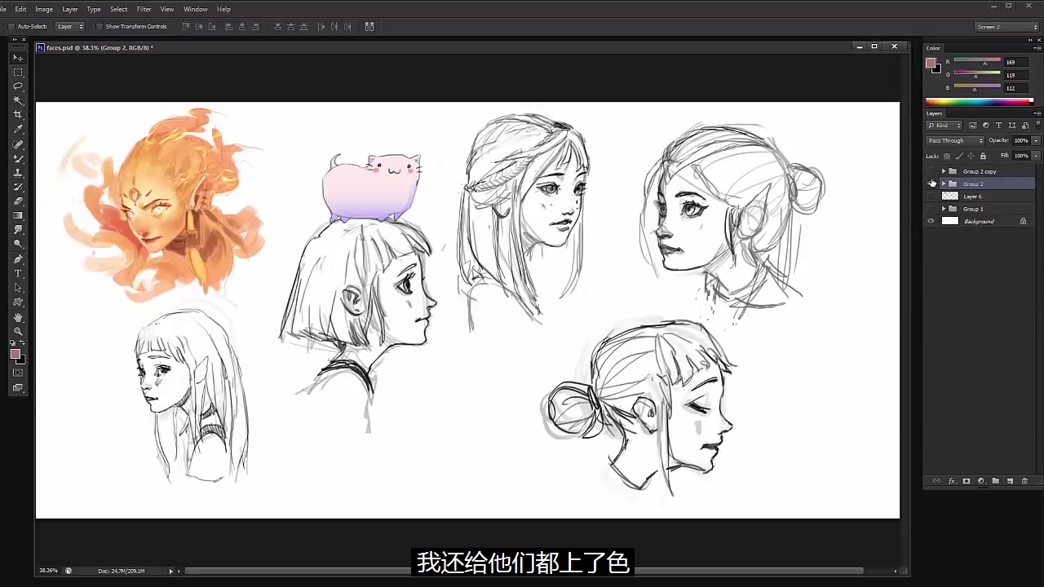Select the History Brush tool
Viewport: 1044px width, 587px height.
pyautogui.click(x=18, y=187)
